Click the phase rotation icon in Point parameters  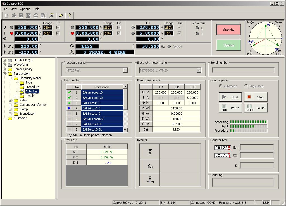point(146,129)
